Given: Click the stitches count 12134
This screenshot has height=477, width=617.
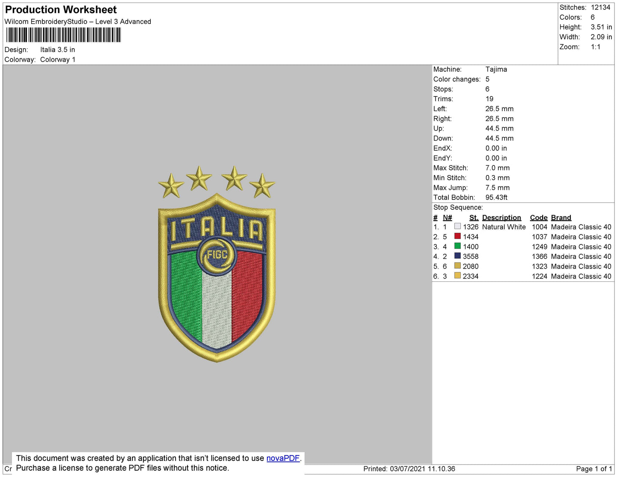Looking at the screenshot, I should pos(600,7).
